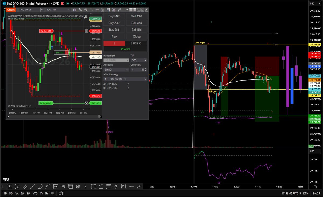Expand the ATM Strategy 120 for 120 dropdown

[125, 79]
